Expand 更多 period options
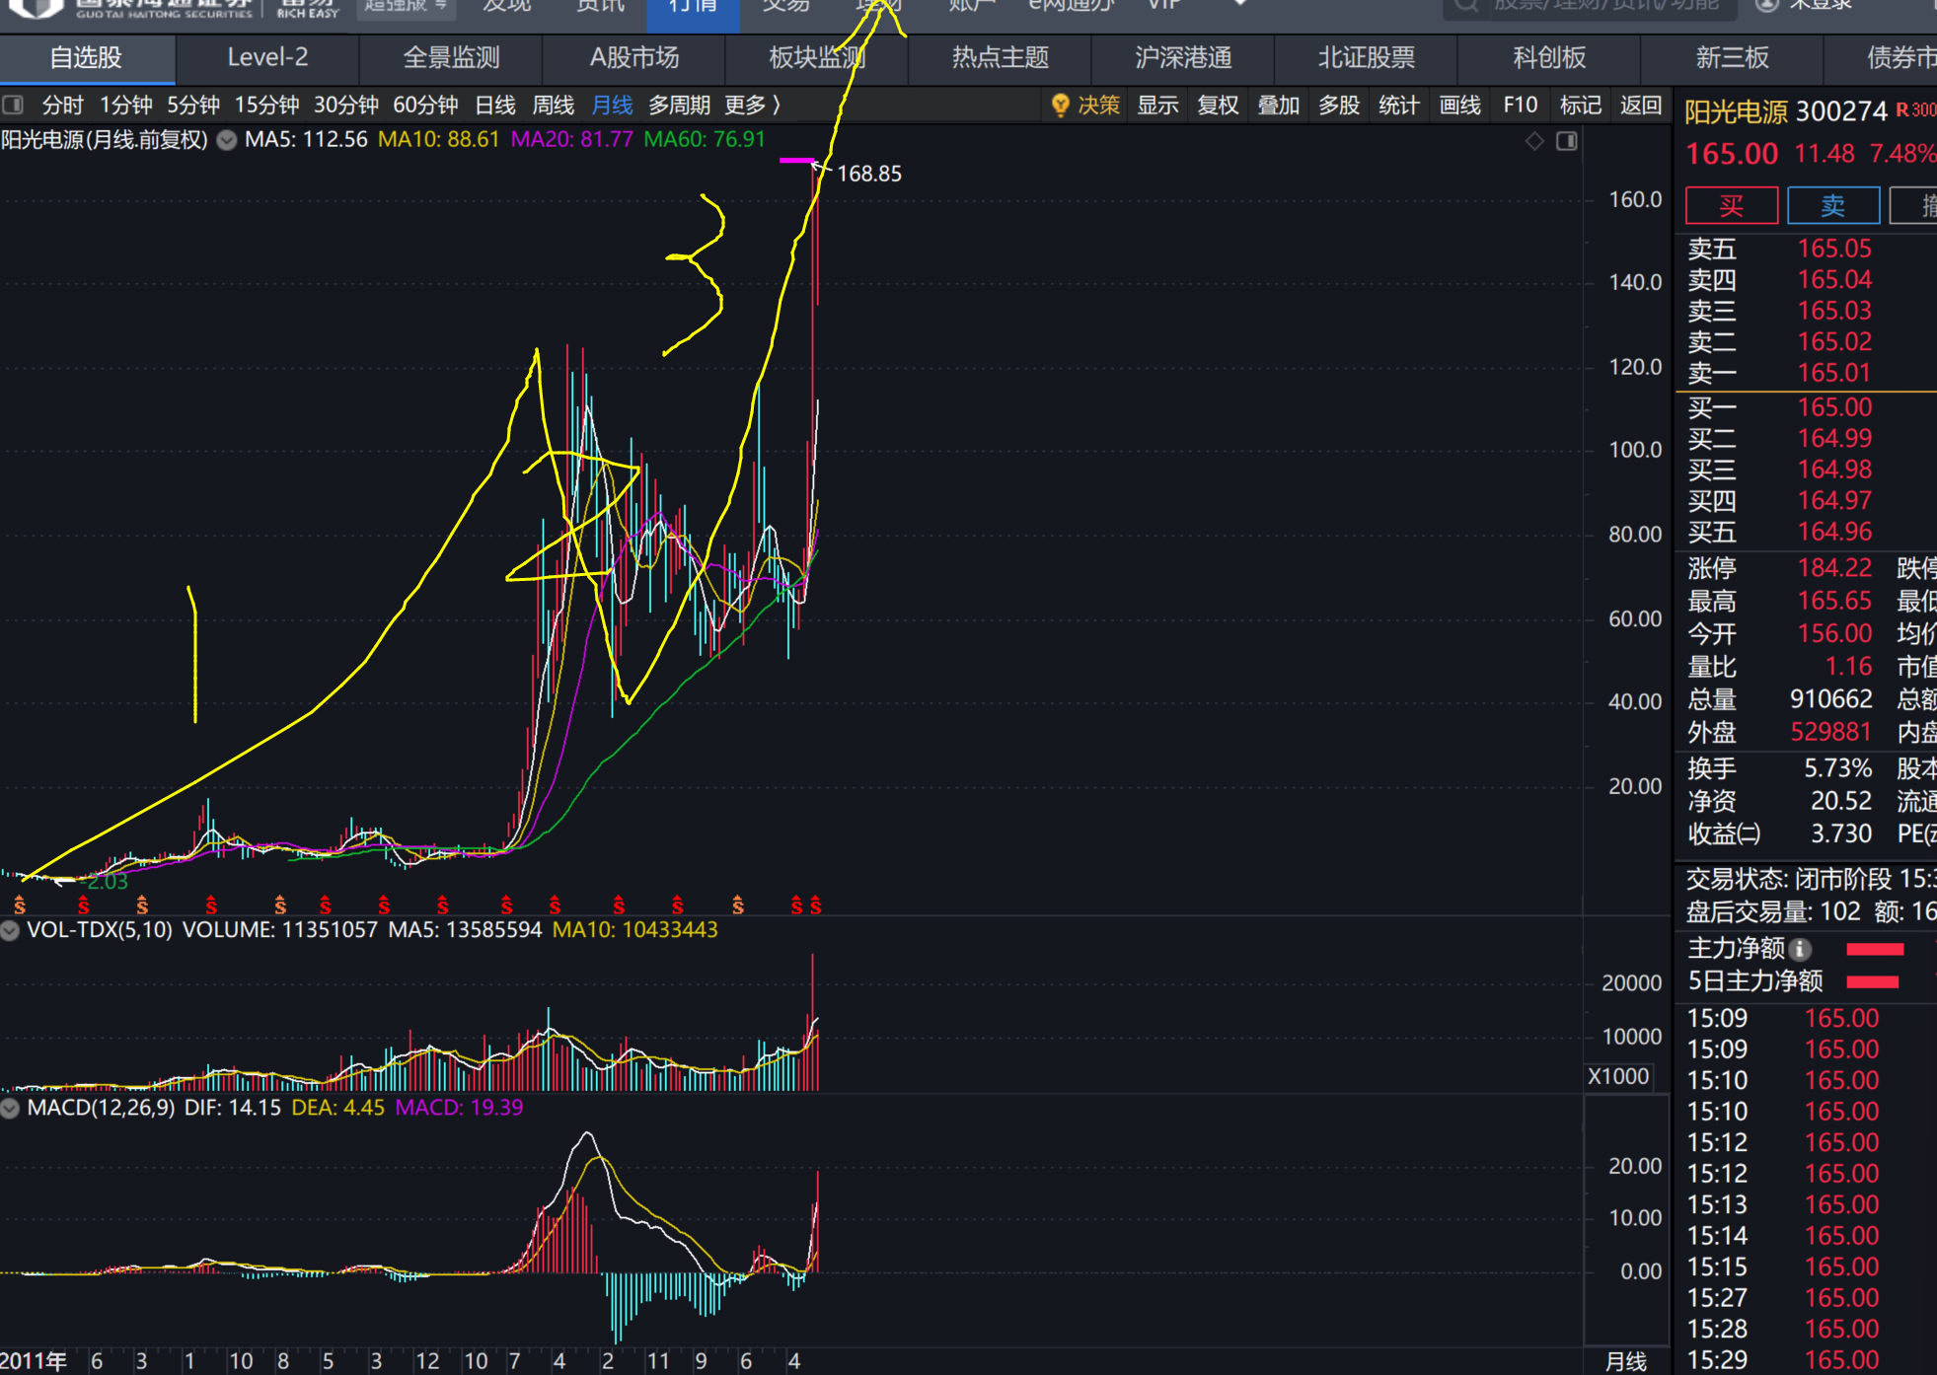The height and width of the screenshot is (1375, 1937). click(752, 106)
